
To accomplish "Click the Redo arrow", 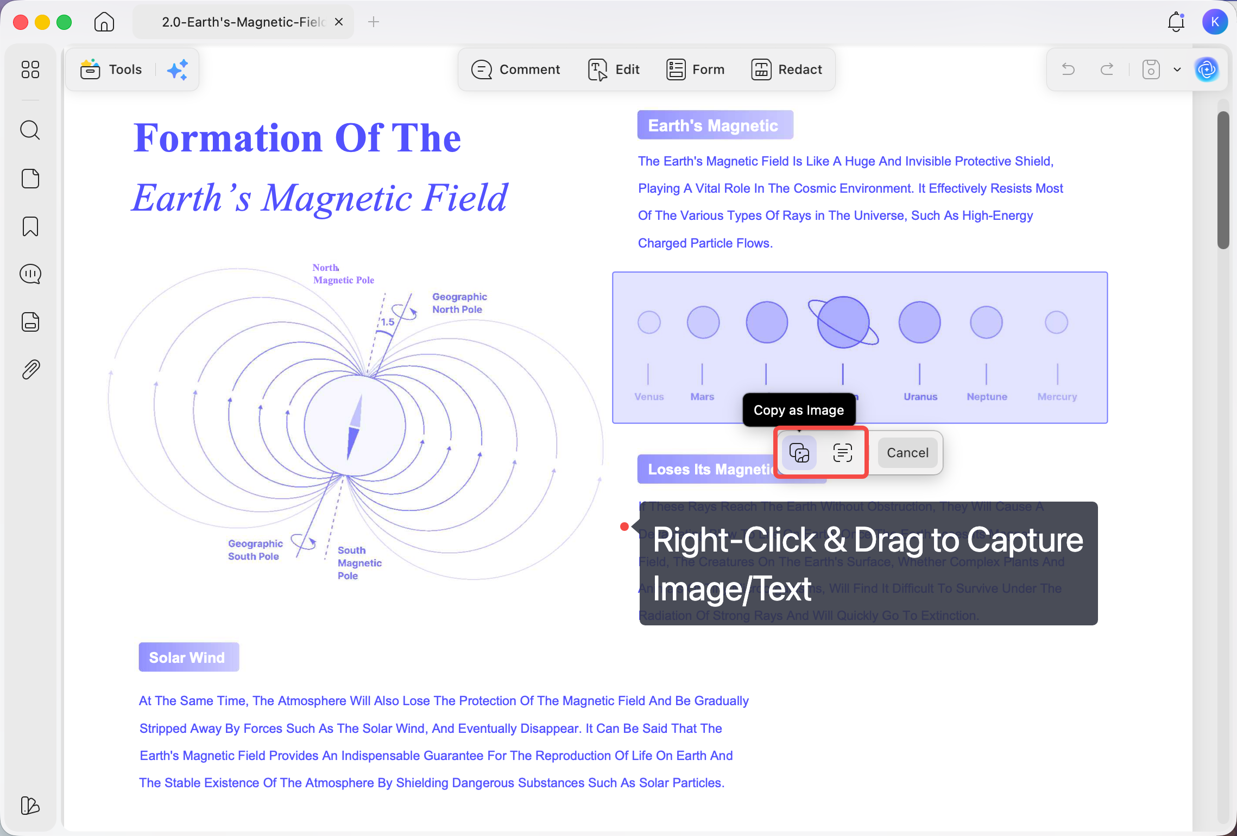I will (x=1107, y=69).
